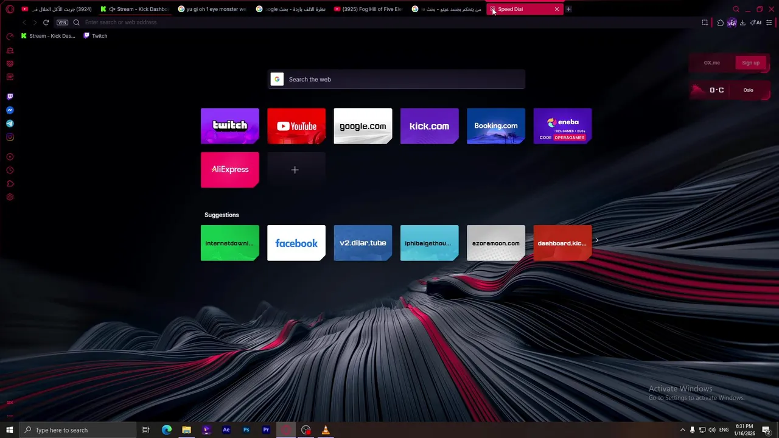779x438 pixels.
Task: Open the internetdownl... suggestion tile
Action: coord(230,243)
